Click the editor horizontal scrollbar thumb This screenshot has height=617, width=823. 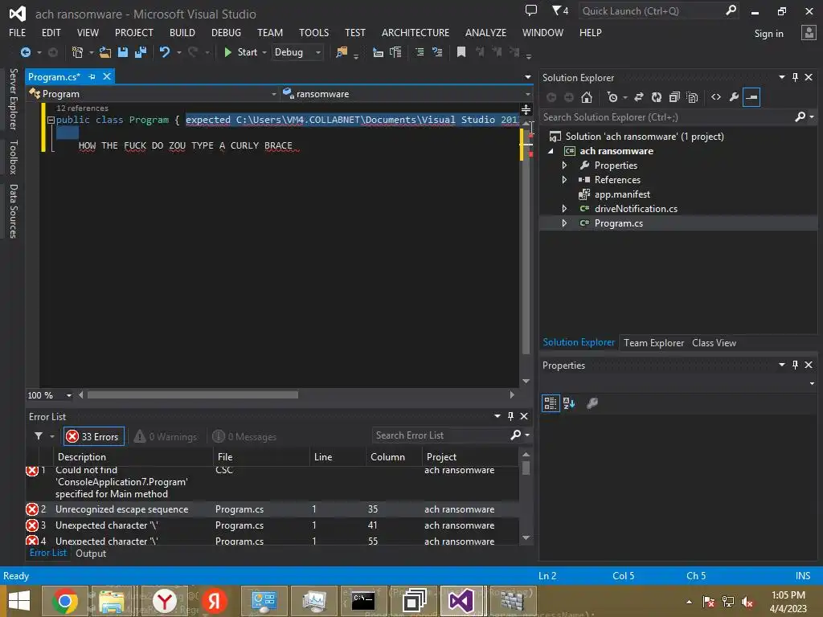(x=193, y=395)
